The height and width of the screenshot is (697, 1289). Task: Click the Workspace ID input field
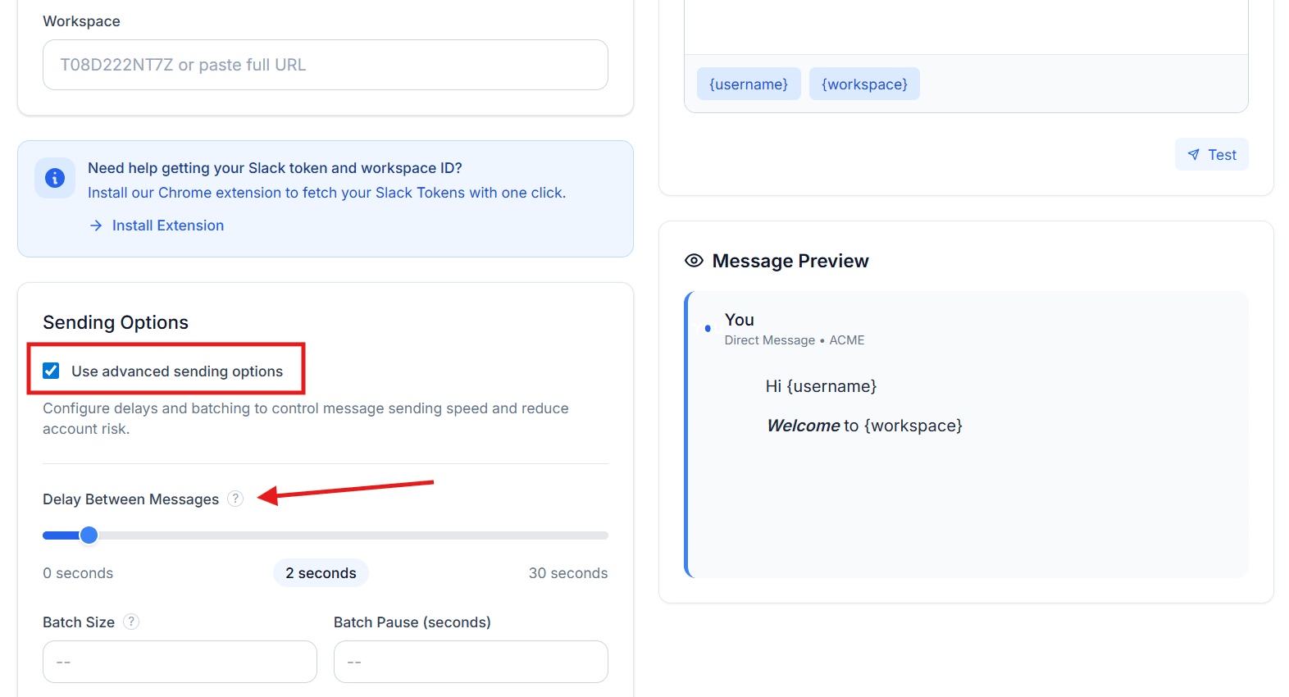(x=325, y=65)
